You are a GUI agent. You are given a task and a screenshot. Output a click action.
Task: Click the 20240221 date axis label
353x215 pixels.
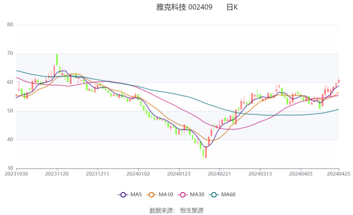click(x=219, y=173)
